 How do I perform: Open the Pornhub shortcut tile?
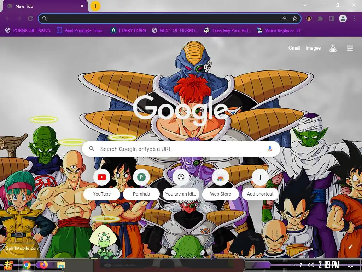141,184
